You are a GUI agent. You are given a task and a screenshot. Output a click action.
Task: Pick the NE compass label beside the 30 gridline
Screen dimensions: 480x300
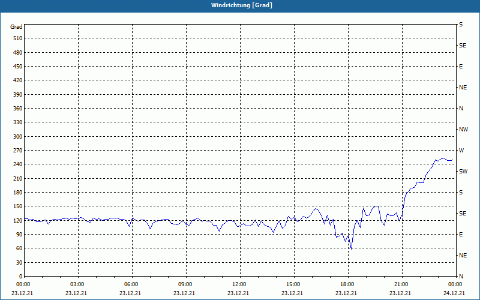[x=463, y=256]
